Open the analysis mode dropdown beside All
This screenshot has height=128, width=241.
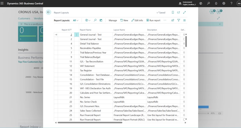point(88,20)
